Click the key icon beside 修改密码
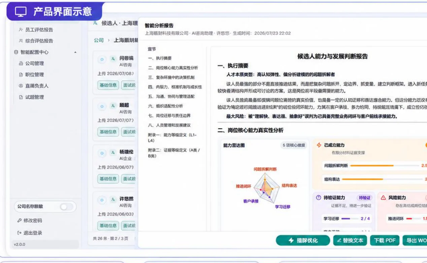 (x=20, y=221)
